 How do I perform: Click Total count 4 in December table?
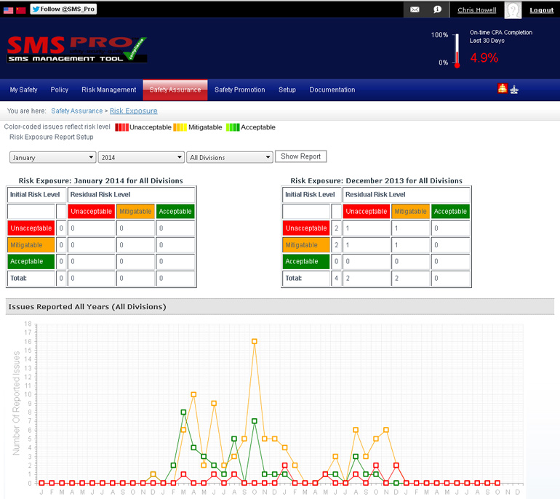pyautogui.click(x=336, y=279)
